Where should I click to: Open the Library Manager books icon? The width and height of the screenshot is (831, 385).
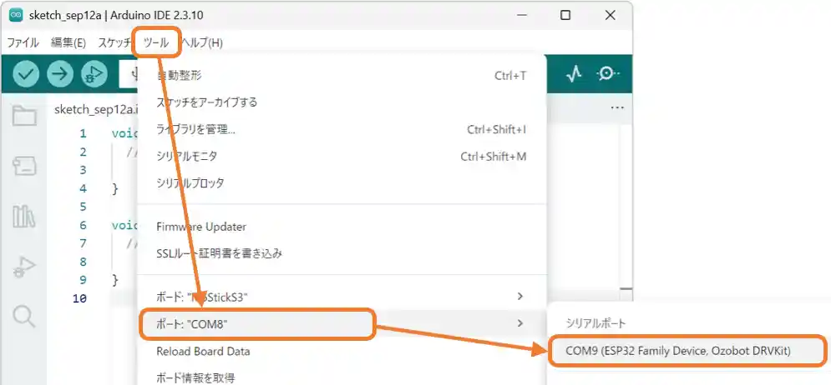pos(24,217)
